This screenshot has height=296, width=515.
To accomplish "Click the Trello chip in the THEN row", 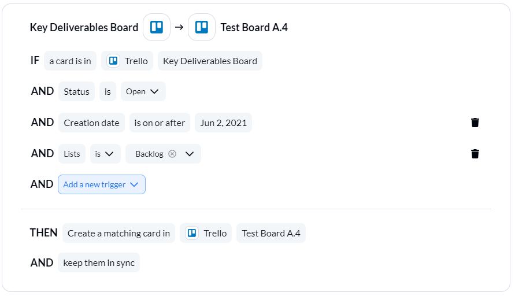I will coord(206,233).
